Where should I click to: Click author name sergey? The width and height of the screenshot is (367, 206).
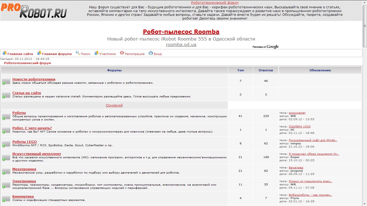(x=296, y=144)
